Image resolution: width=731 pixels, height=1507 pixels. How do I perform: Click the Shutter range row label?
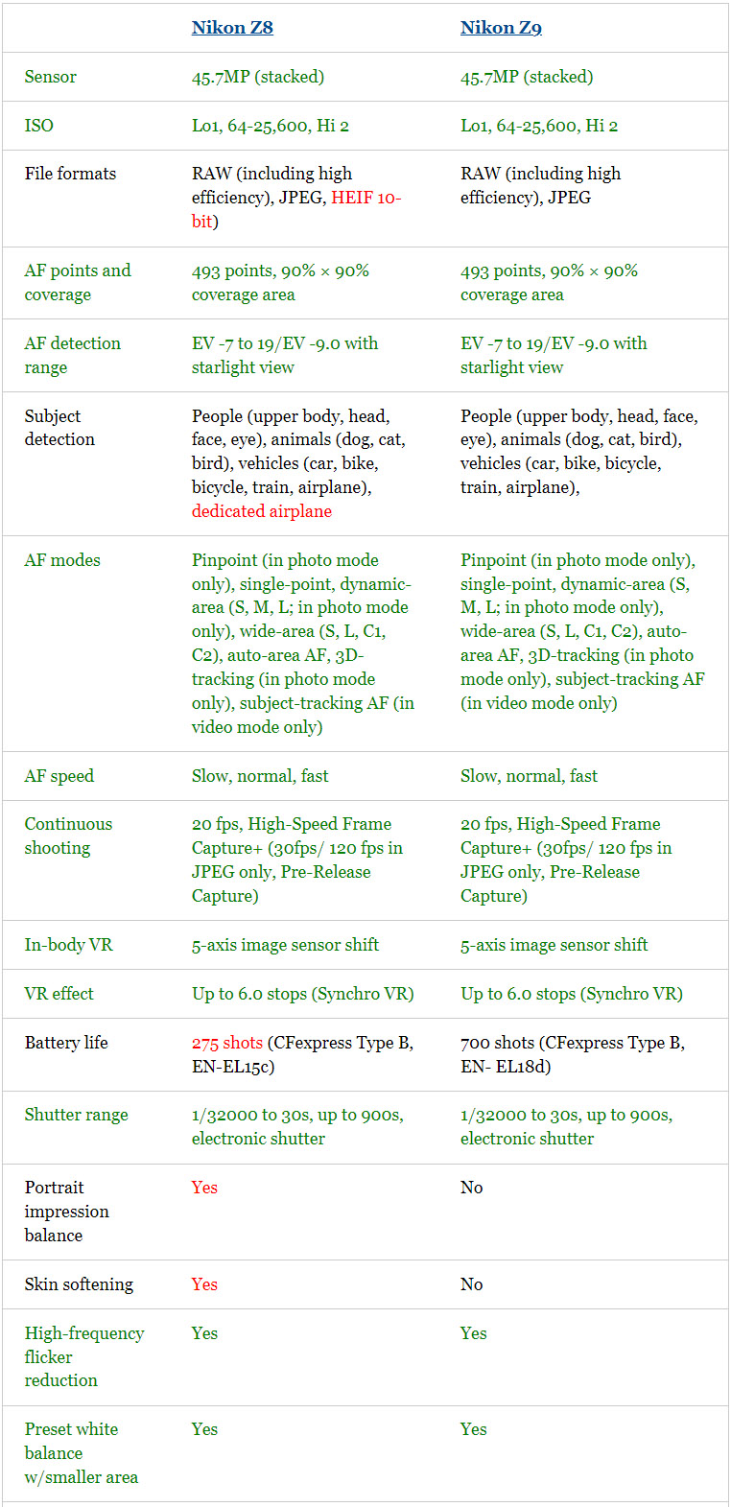[77, 1115]
